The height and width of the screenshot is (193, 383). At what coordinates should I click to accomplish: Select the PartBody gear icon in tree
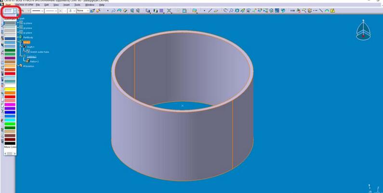[21, 37]
